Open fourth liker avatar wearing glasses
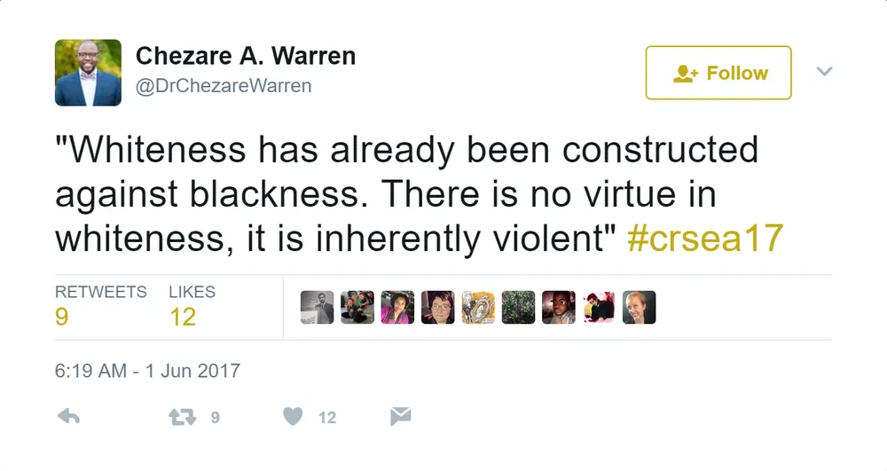Screen dimensions: 887x471 [x=438, y=308]
